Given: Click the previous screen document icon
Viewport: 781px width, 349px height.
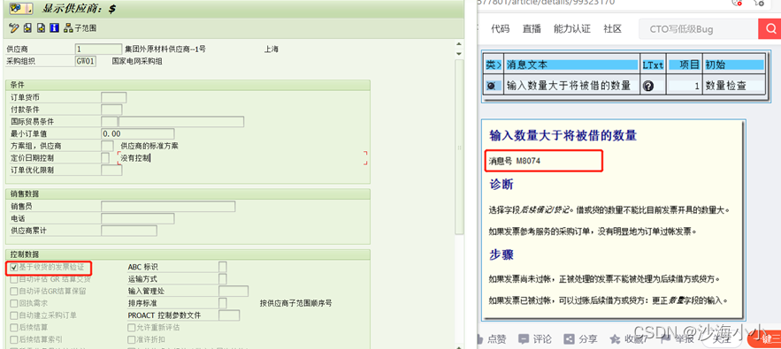Looking at the screenshot, I should click(x=28, y=28).
